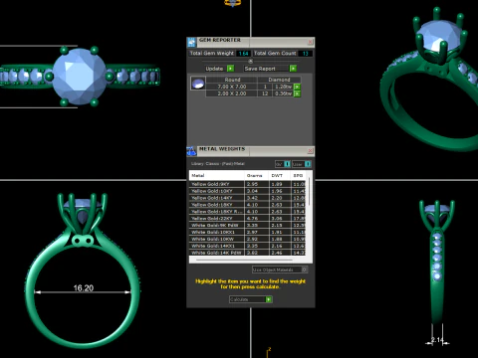Click the green arrow beside Save Report
The image size is (478, 358).
coord(293,69)
